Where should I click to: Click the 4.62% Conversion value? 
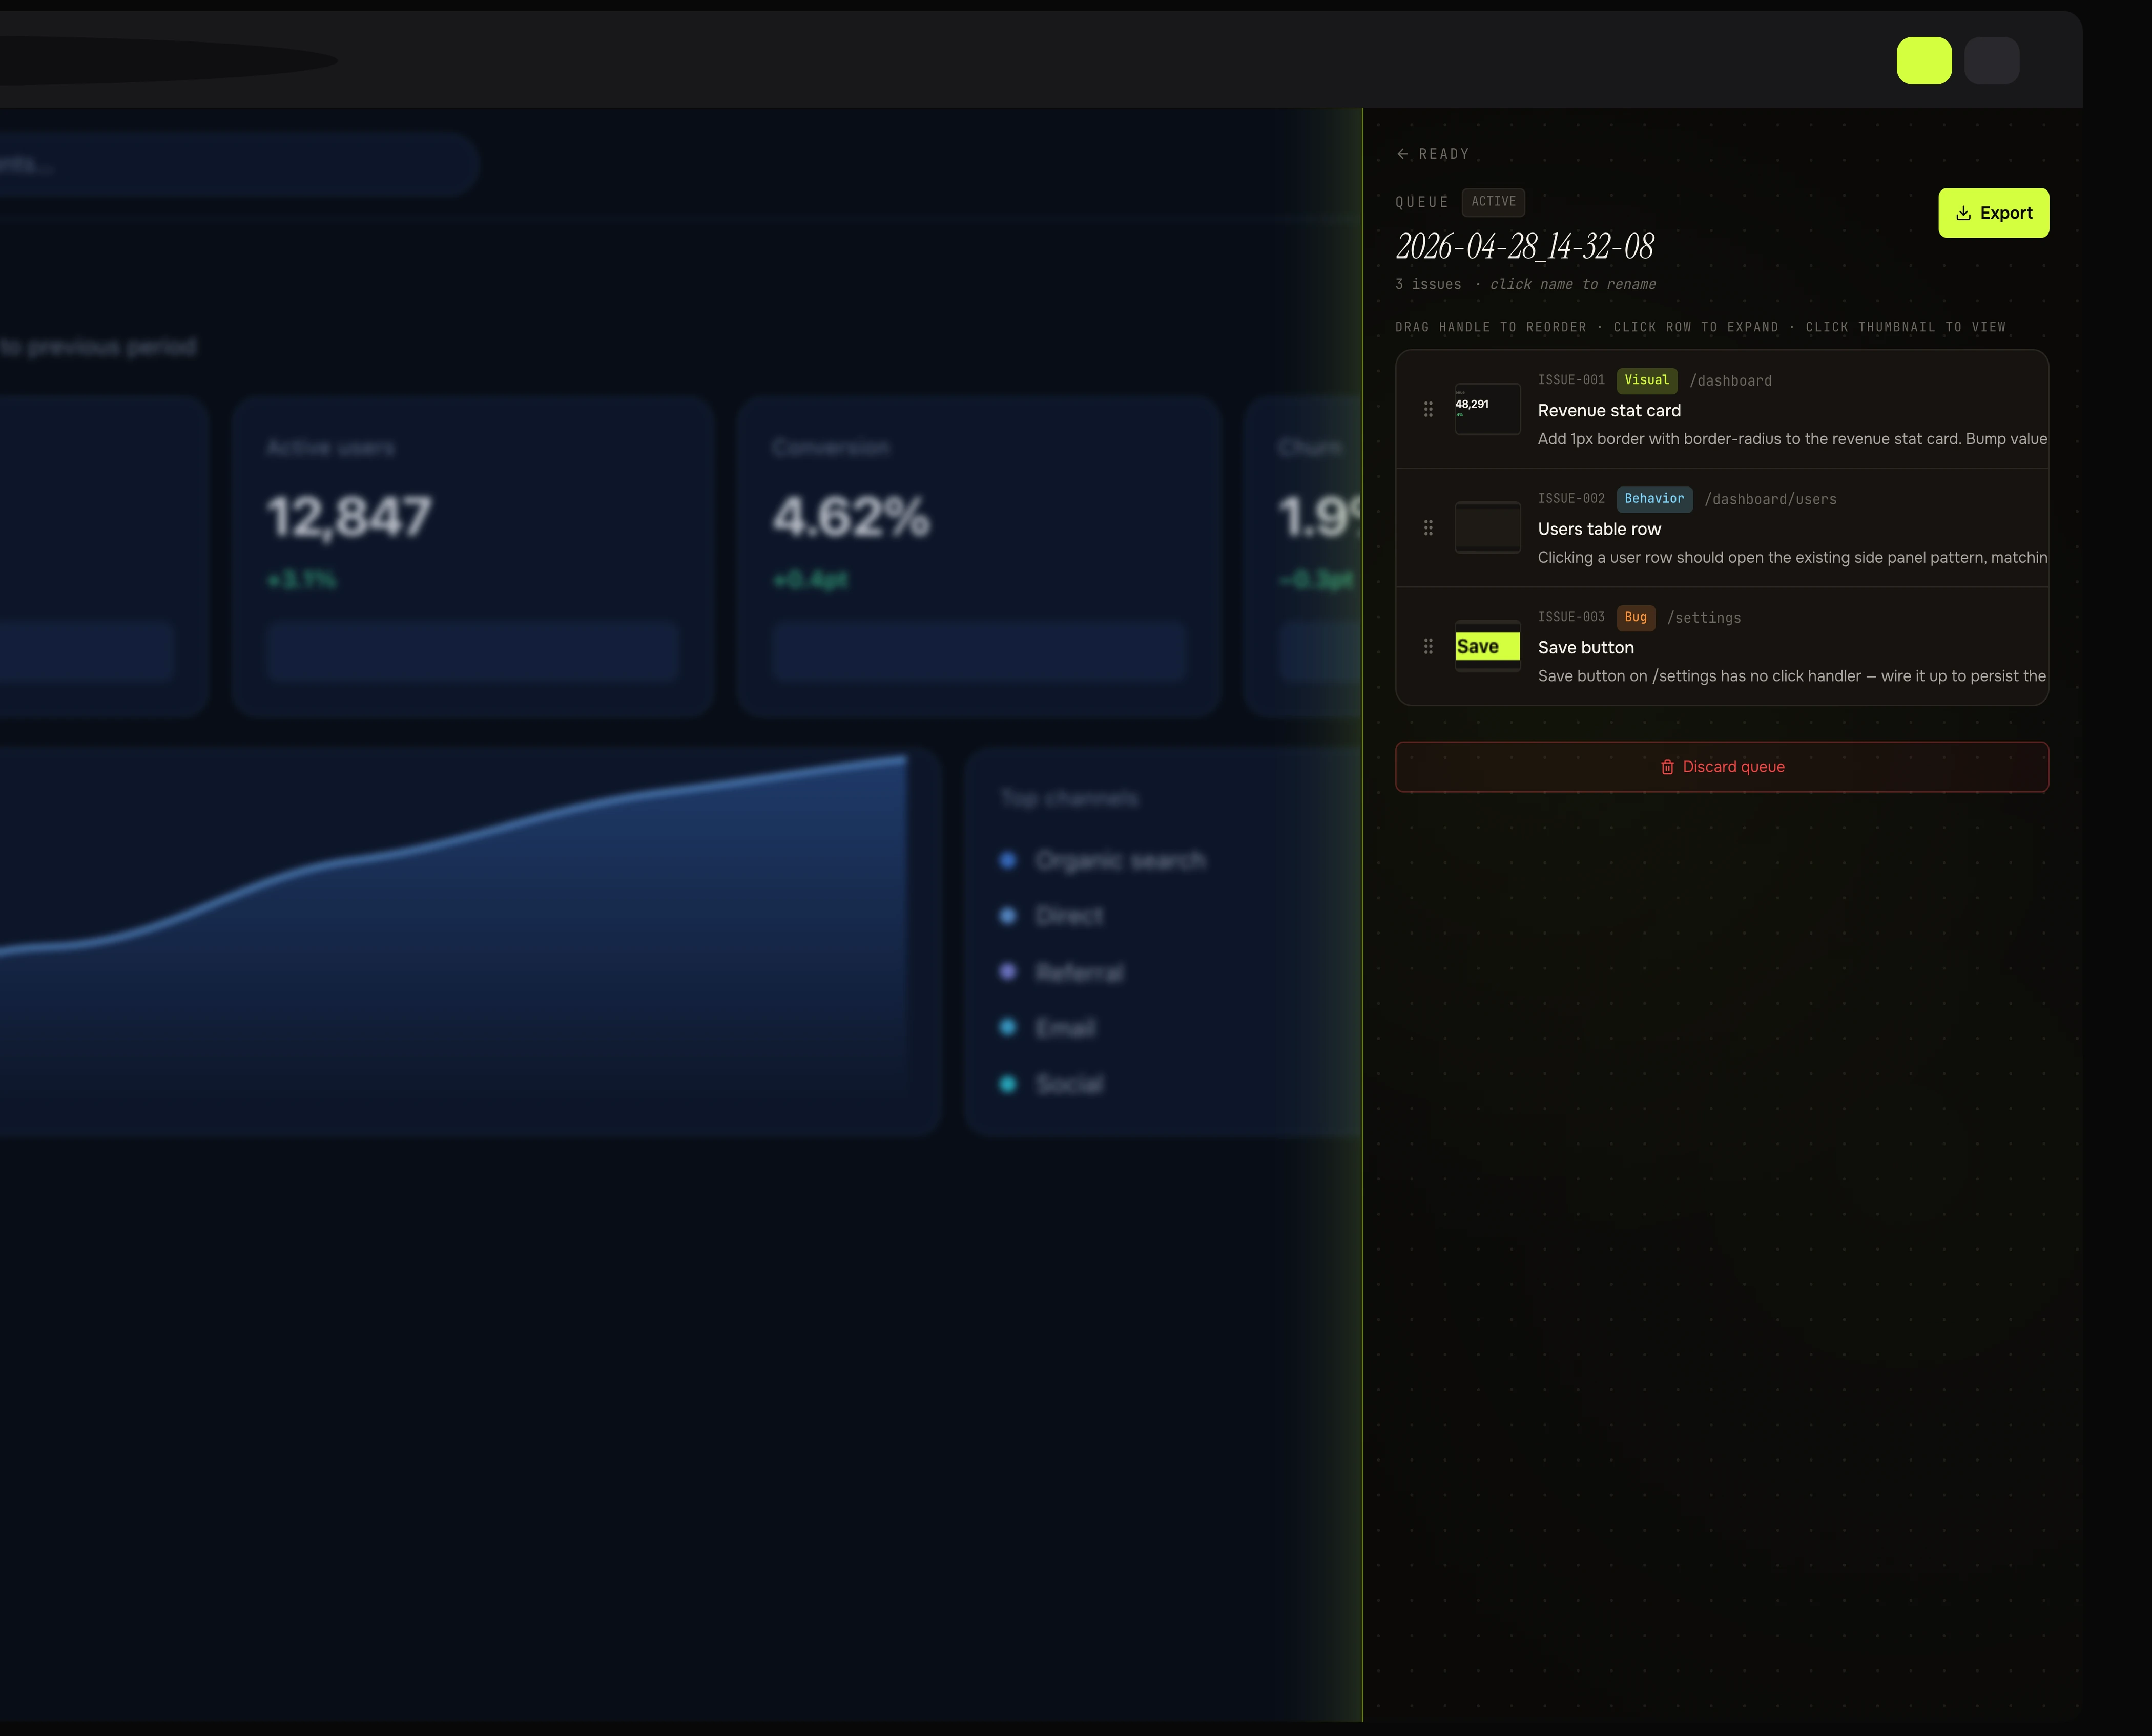[x=851, y=518]
